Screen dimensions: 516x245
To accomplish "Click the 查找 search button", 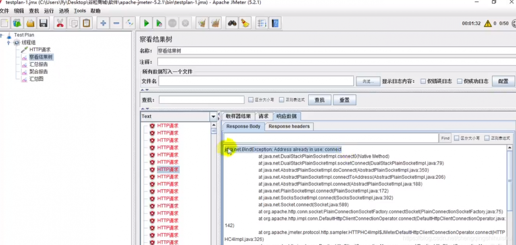I will pyautogui.click(x=320, y=100).
